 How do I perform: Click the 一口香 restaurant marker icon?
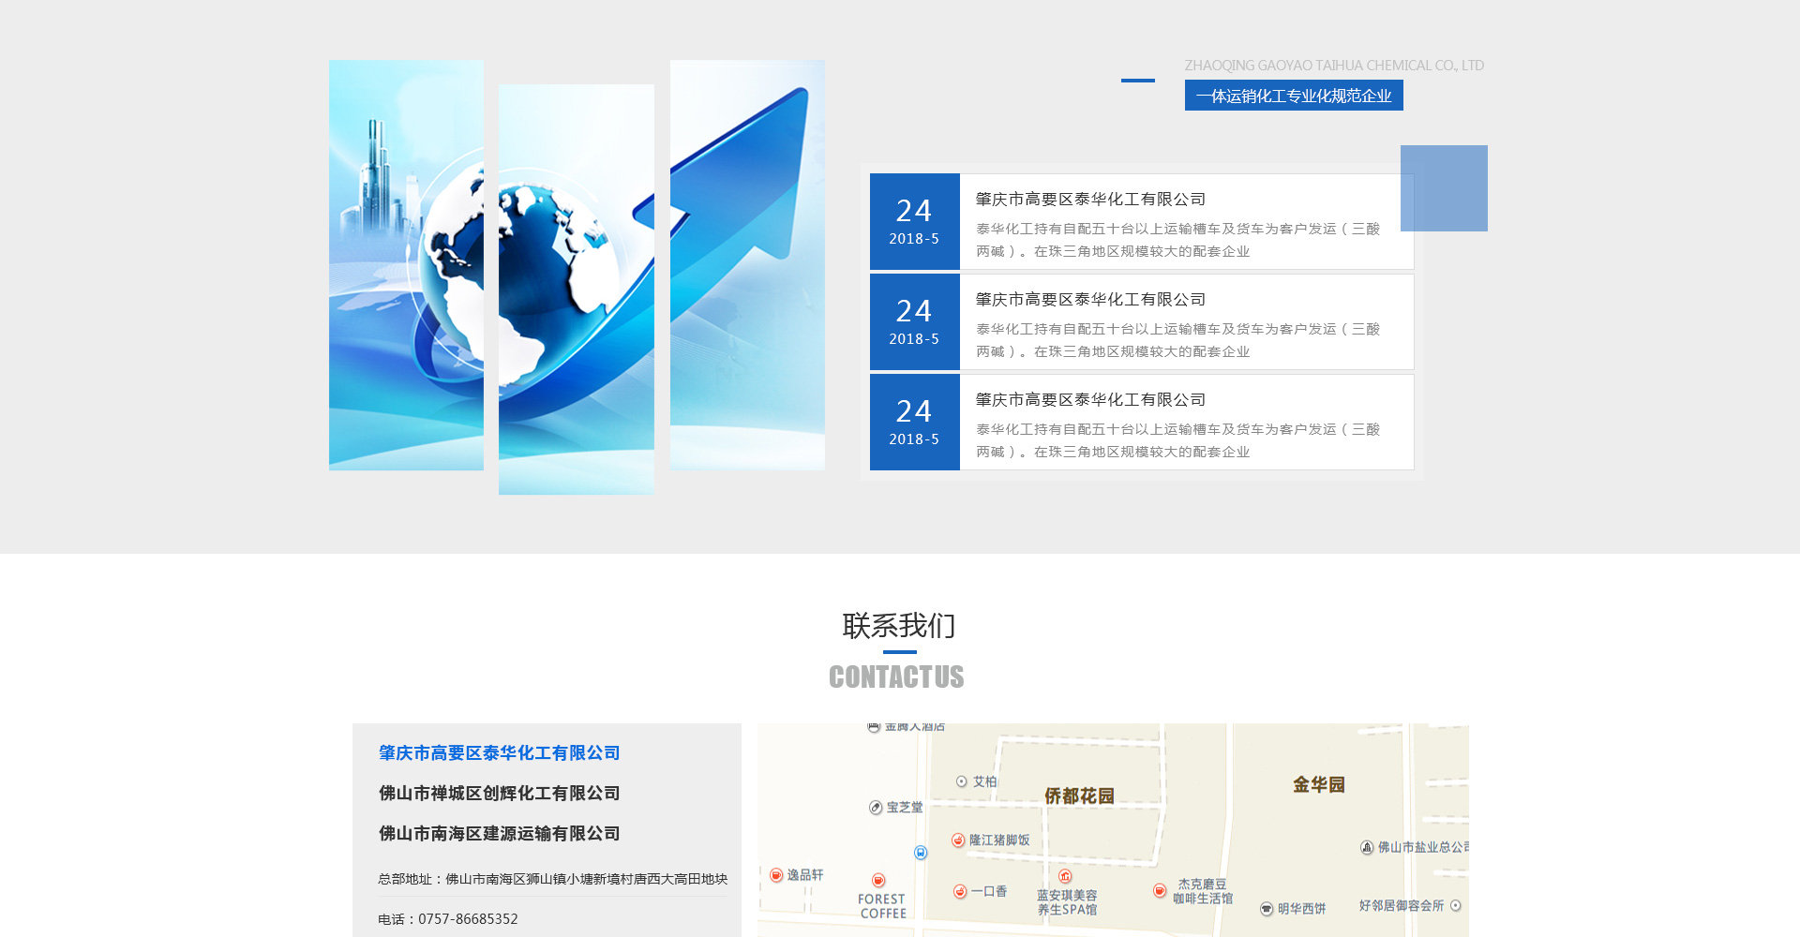(x=960, y=891)
